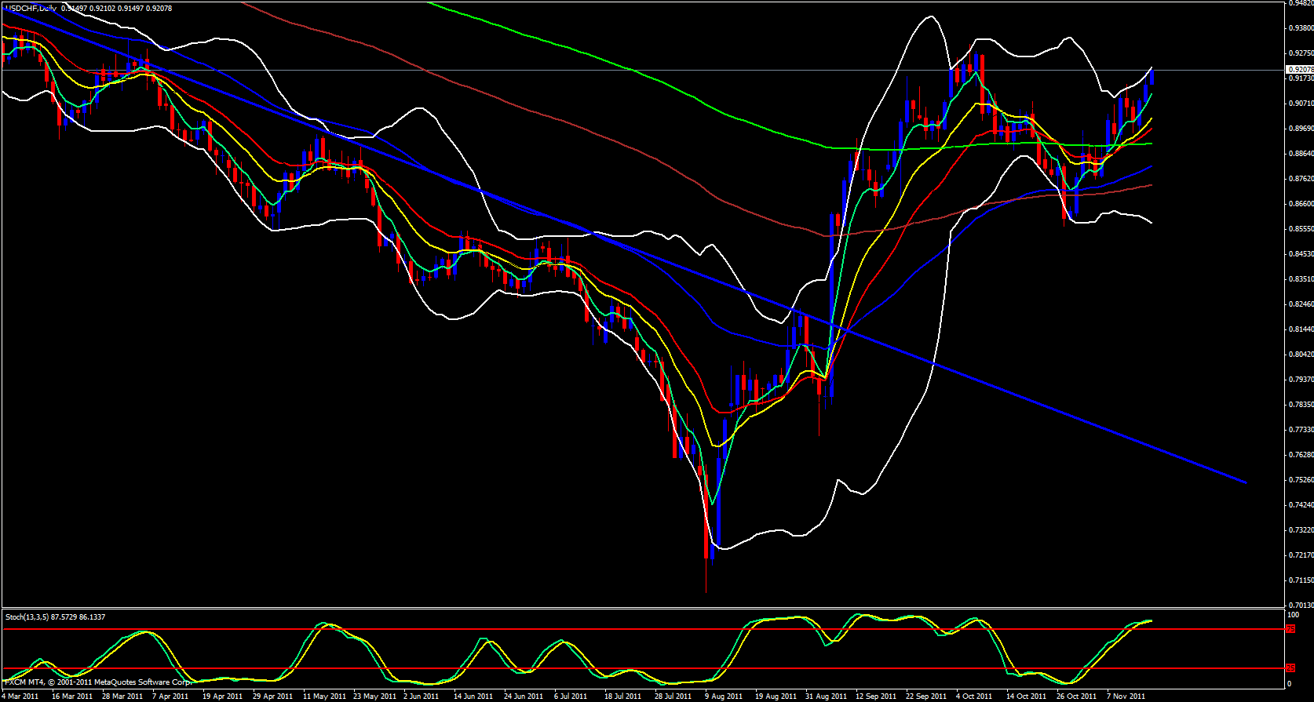The height and width of the screenshot is (702, 1314).
Task: Click the 18 Jul 2011 date label
Action: 622,696
